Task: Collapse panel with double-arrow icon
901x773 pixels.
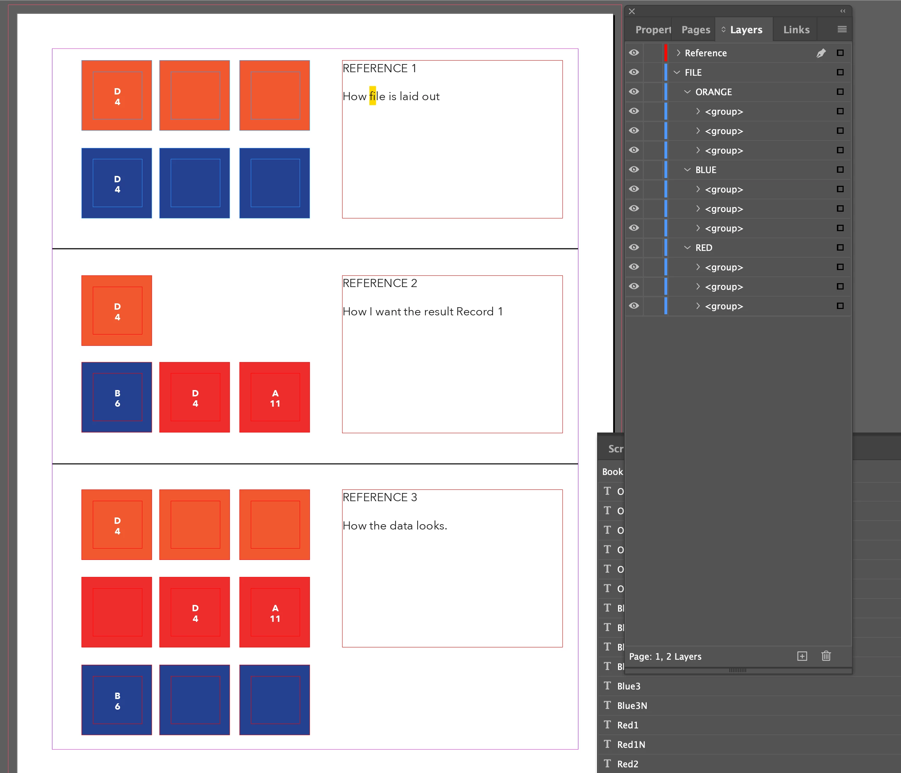Action: coord(843,11)
